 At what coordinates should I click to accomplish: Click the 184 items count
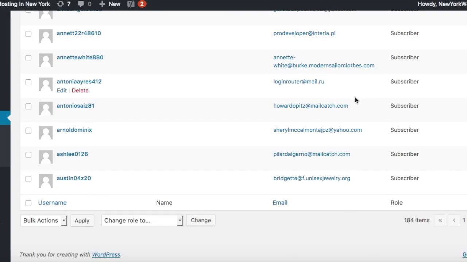[417, 220]
